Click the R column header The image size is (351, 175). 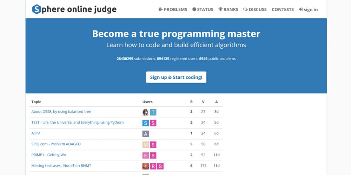pos(191,102)
